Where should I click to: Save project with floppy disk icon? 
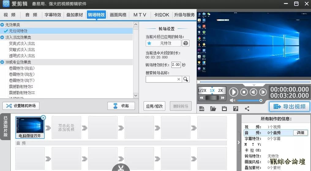tap(224, 109)
